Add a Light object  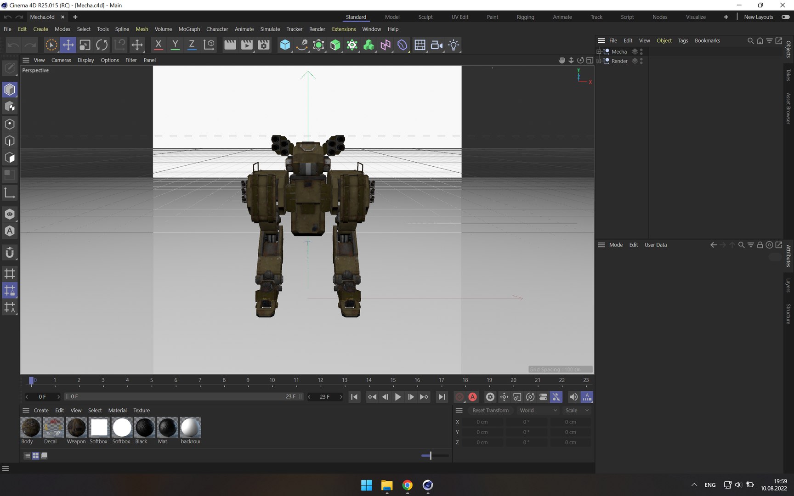click(454, 45)
